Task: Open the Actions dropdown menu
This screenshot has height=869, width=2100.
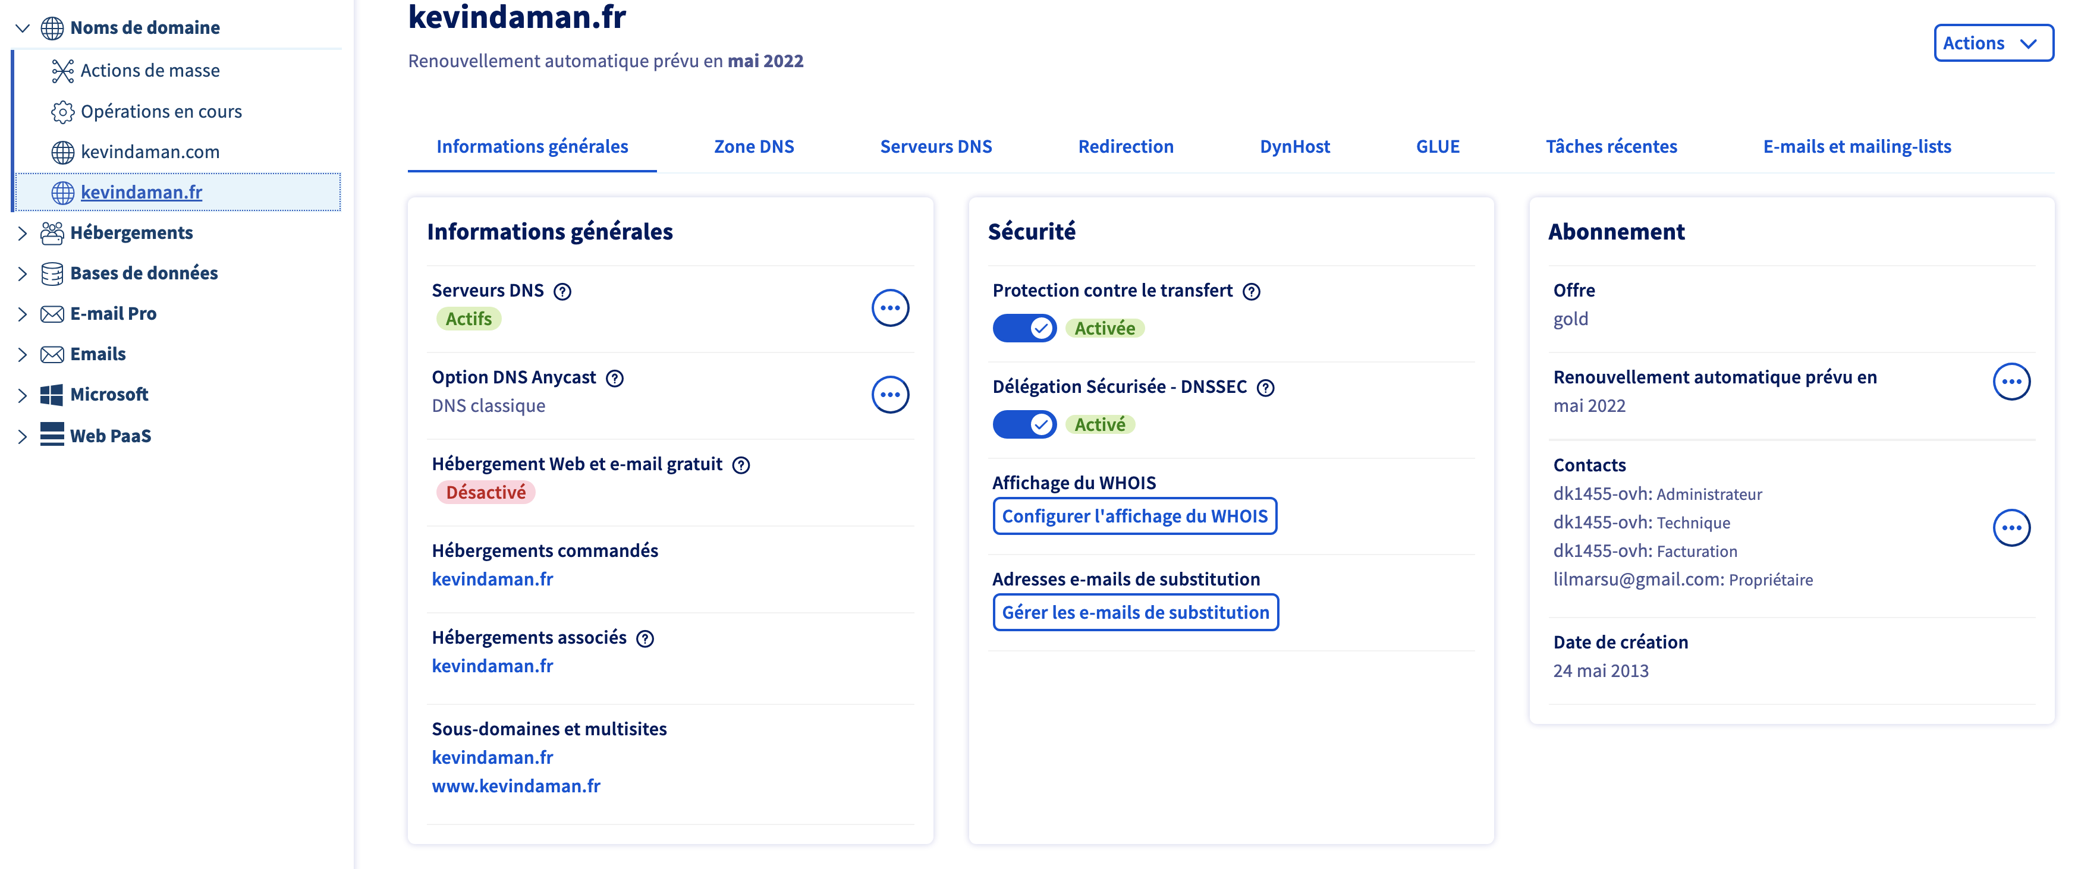Action: [x=1993, y=43]
